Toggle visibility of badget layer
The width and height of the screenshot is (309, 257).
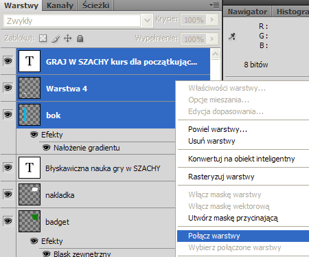pyautogui.click(x=8, y=221)
